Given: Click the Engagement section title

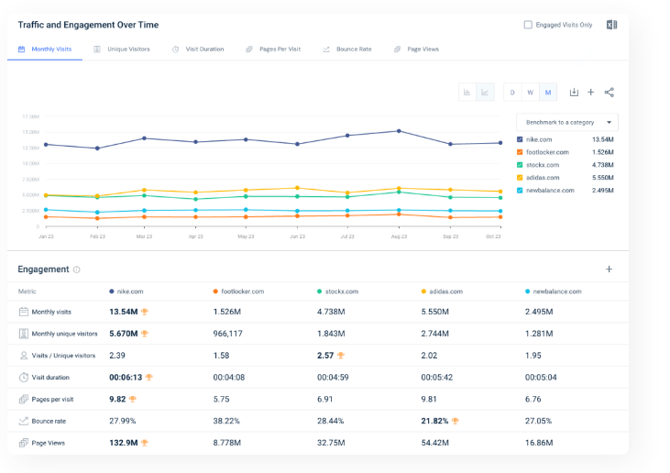Looking at the screenshot, I should click(x=43, y=269).
